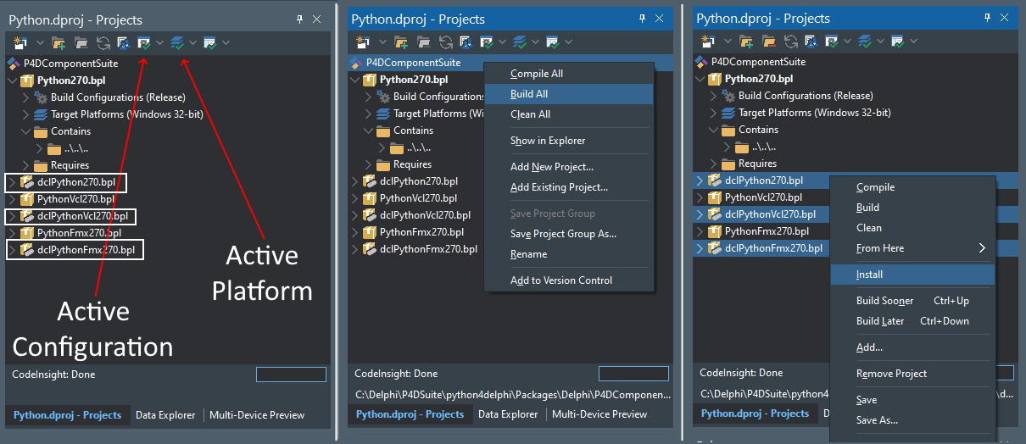Click Sync/refresh icon in middle panel toolbar
Screen dimensions: 1026x444
[x=446, y=42]
